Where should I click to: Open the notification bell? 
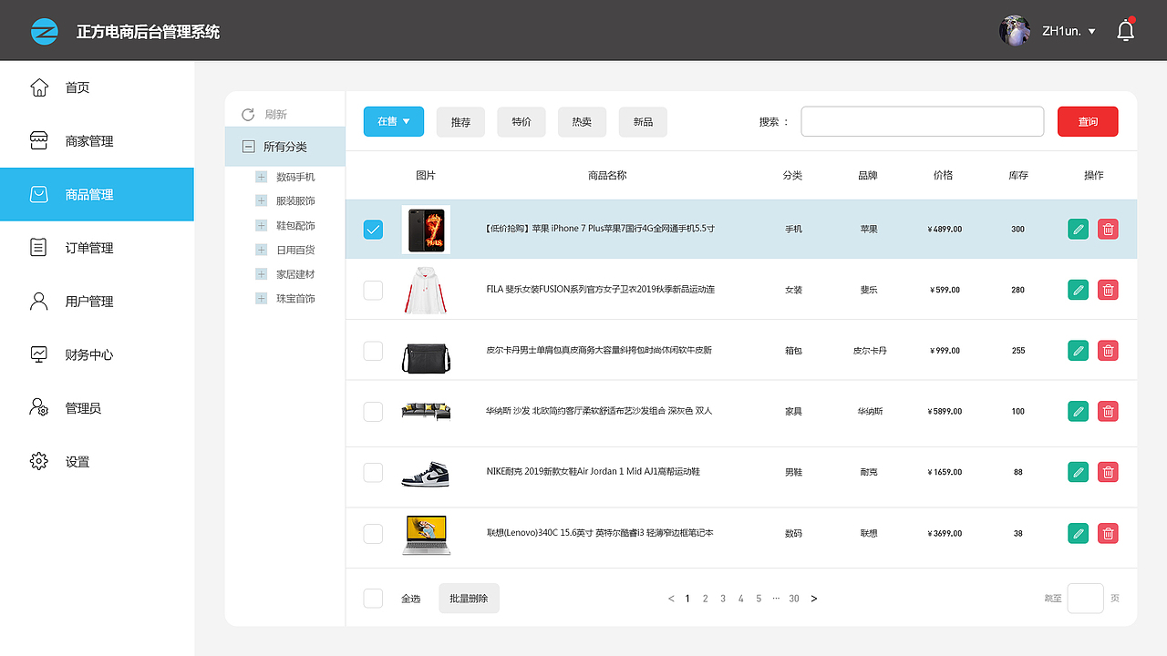pyautogui.click(x=1125, y=30)
